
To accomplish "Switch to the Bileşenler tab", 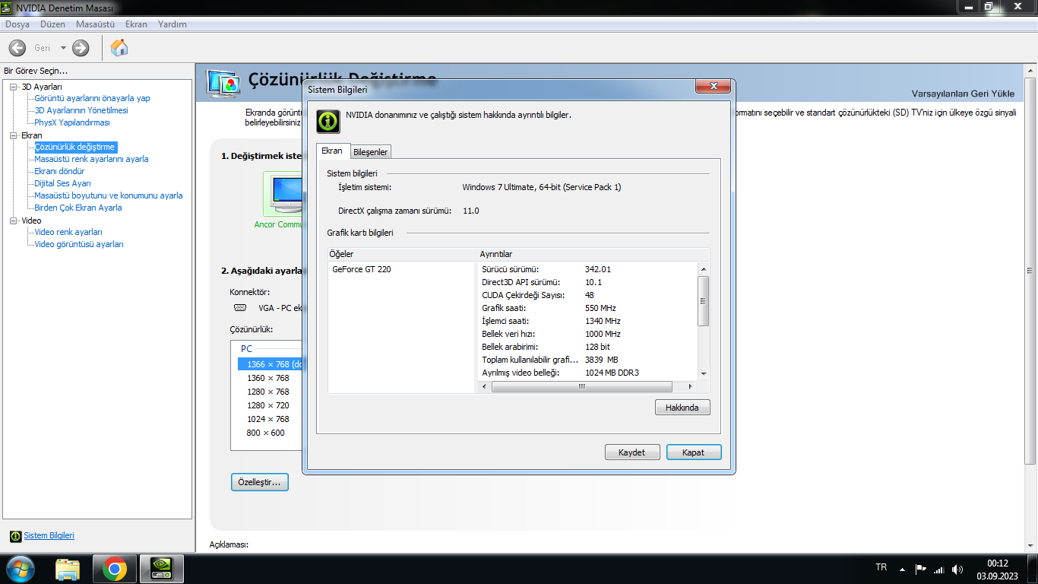I will [x=371, y=152].
